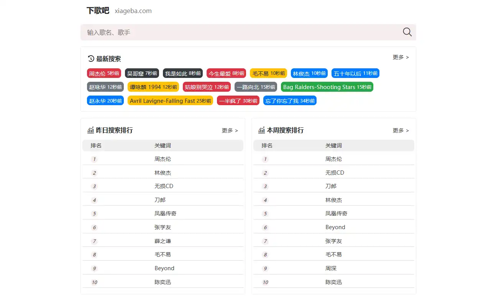Open 周深 in this week's ranking
The image size is (481, 299).
(x=331, y=268)
